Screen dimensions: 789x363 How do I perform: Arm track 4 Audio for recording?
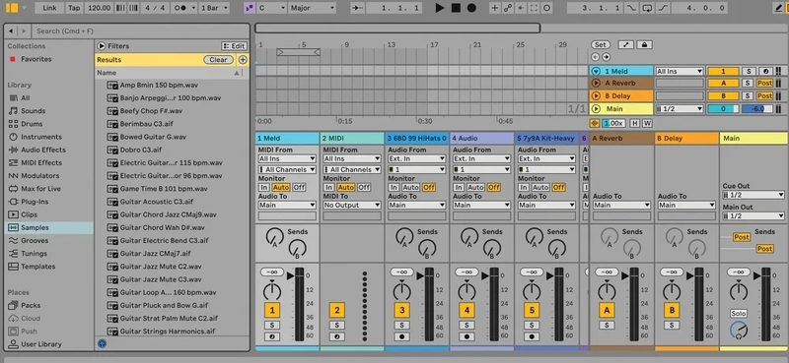pyautogui.click(x=466, y=336)
